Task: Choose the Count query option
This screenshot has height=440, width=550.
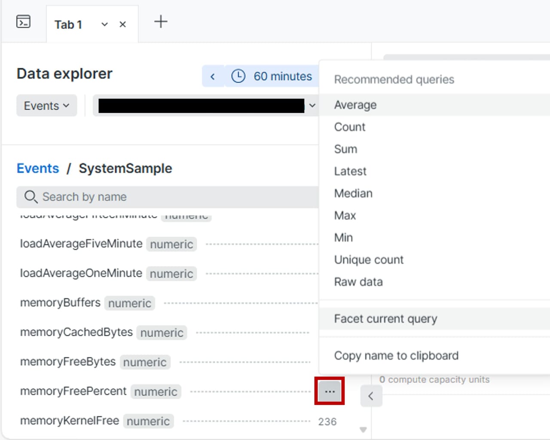Action: tap(350, 127)
